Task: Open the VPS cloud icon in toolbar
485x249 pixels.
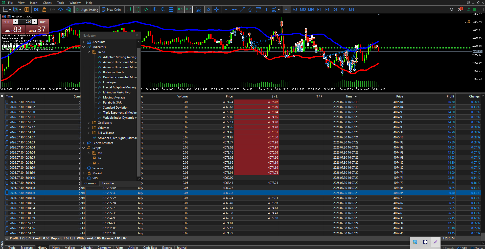Action: coord(60,10)
